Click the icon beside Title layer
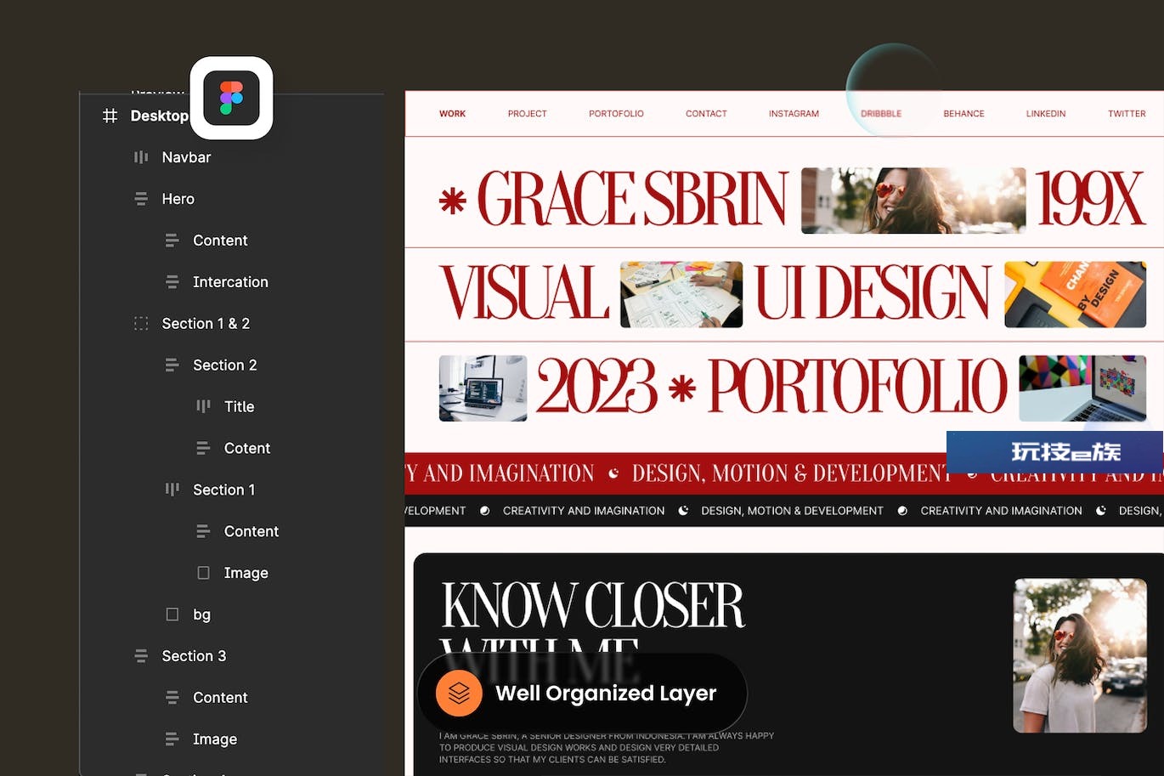 click(x=203, y=406)
